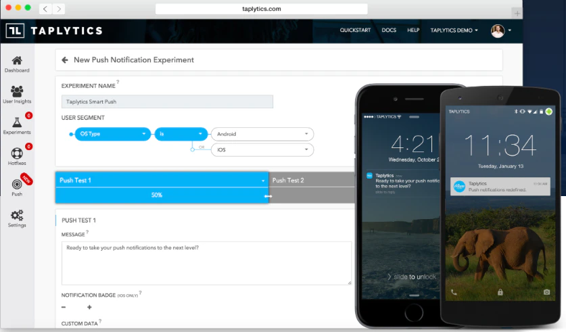Click the user profile avatar
Image resolution: width=566 pixels, height=332 pixels.
498,30
